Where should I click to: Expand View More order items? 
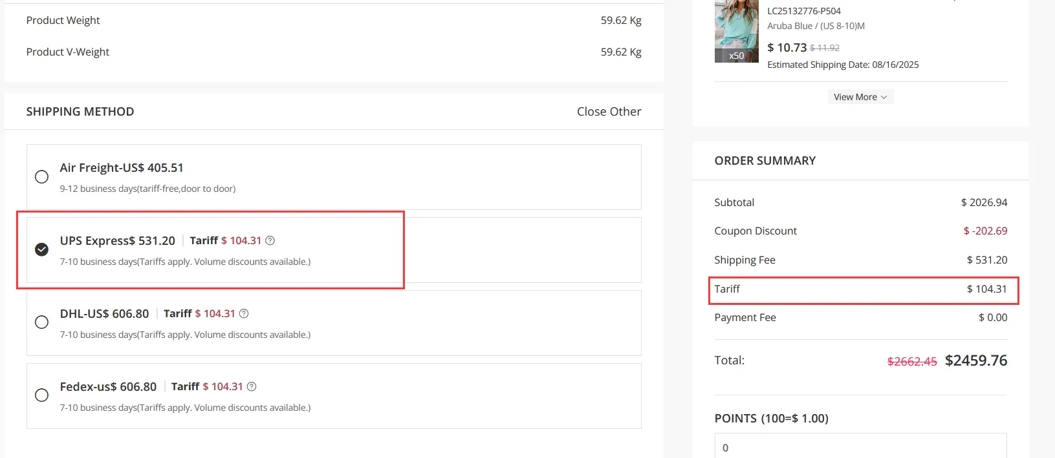click(x=855, y=97)
